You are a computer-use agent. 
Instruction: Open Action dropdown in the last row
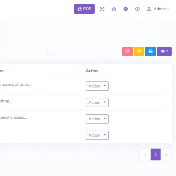coord(97,135)
